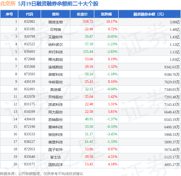Select stock code 430139
The image size is (181, 176).
tap(29, 82)
